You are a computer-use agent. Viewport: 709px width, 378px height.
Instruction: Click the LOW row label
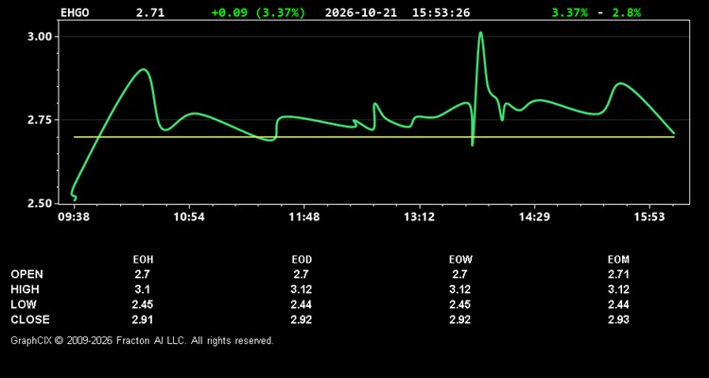[x=24, y=304]
